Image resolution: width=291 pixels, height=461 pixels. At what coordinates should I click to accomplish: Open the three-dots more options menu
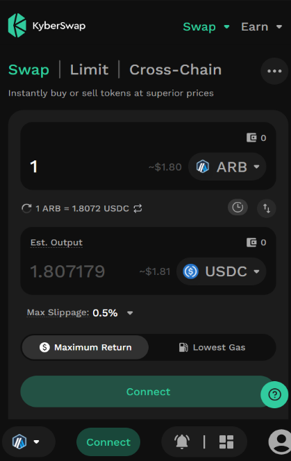coord(274,71)
